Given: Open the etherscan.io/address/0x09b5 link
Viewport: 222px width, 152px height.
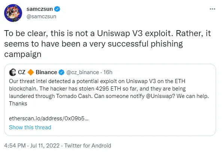Looking at the screenshot, I should [49, 118].
